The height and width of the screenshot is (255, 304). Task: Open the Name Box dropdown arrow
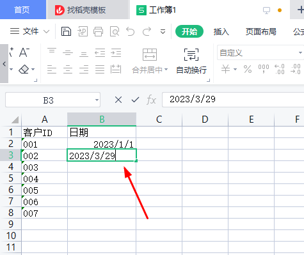point(97,100)
